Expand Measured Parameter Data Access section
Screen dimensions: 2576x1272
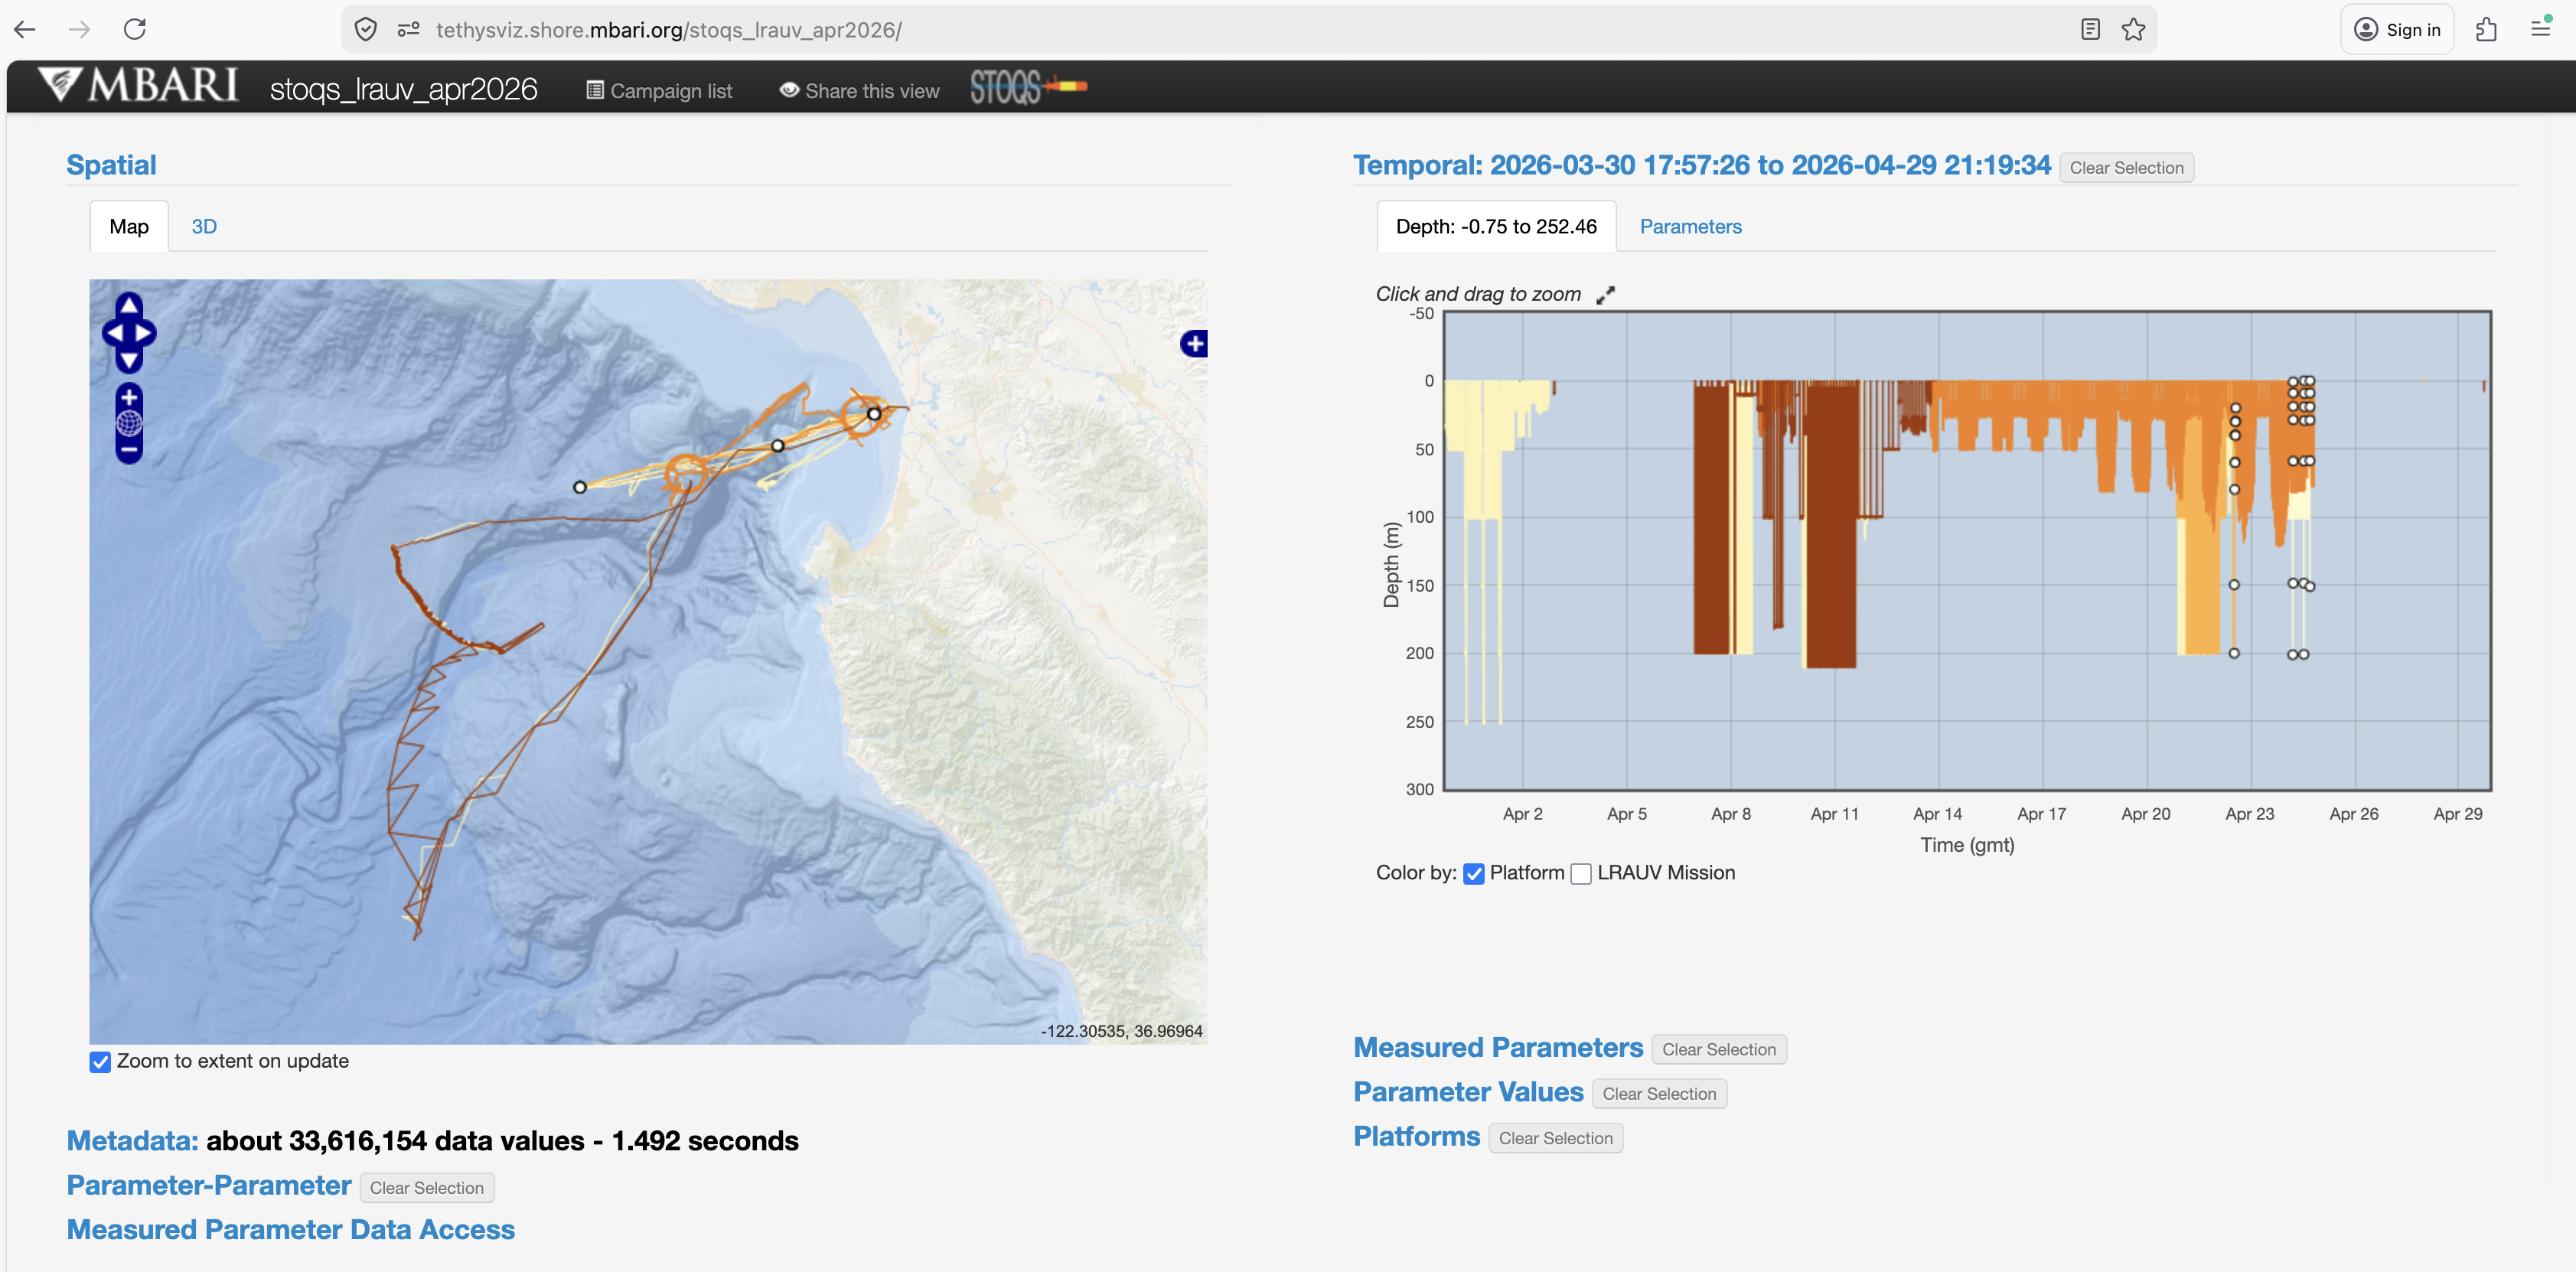[291, 1229]
